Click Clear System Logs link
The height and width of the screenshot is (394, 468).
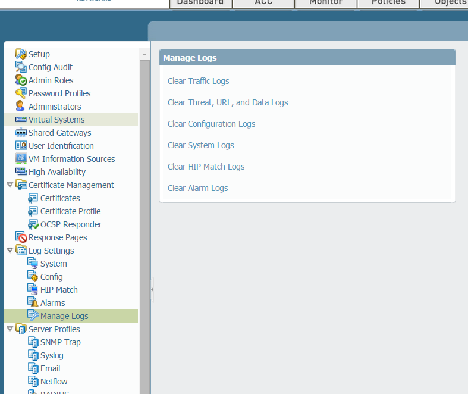click(x=200, y=145)
